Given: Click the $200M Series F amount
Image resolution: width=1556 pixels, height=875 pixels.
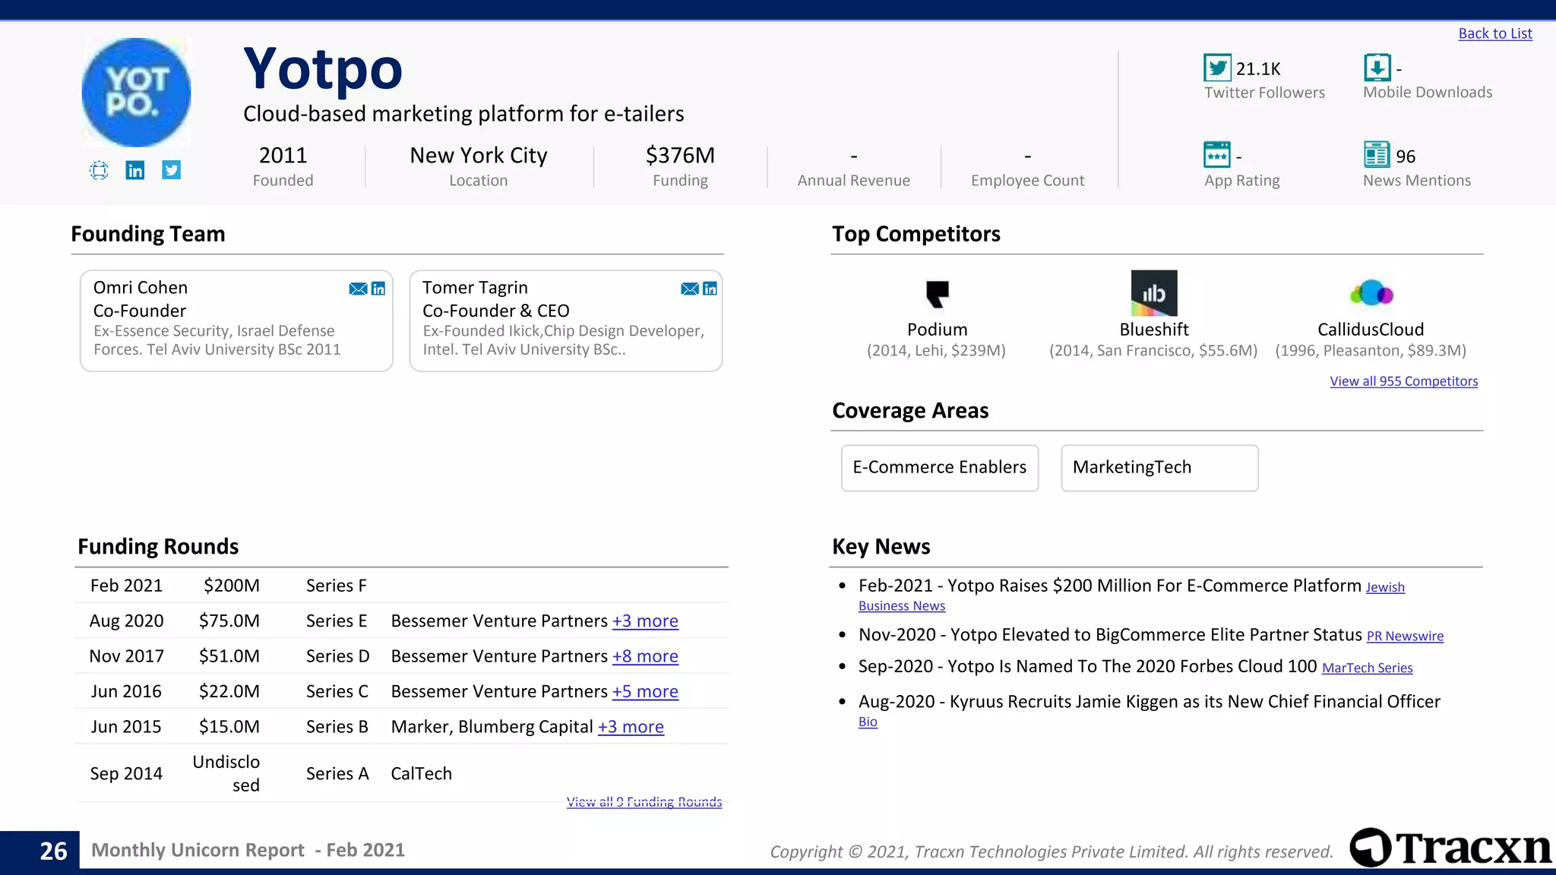Looking at the screenshot, I should [232, 586].
